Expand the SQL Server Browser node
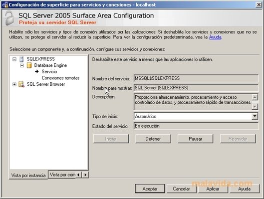The image size is (264, 199). (14, 84)
